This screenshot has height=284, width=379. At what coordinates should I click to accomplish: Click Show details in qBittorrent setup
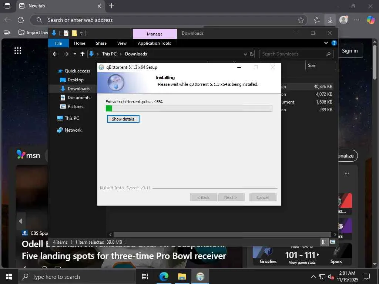123,119
